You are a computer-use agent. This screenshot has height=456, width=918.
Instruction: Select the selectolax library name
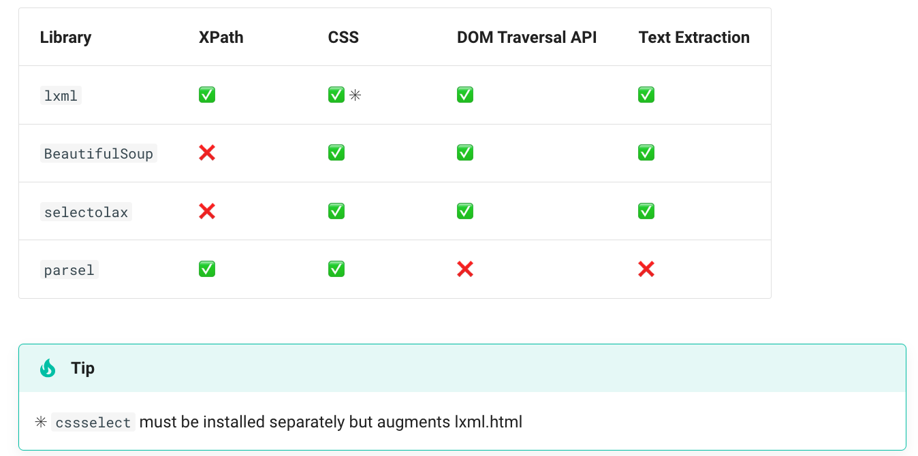click(86, 212)
